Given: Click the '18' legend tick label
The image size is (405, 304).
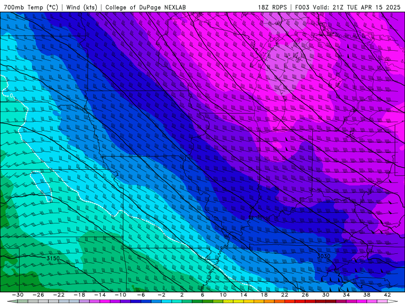Looking at the screenshot, I should click(264, 295).
